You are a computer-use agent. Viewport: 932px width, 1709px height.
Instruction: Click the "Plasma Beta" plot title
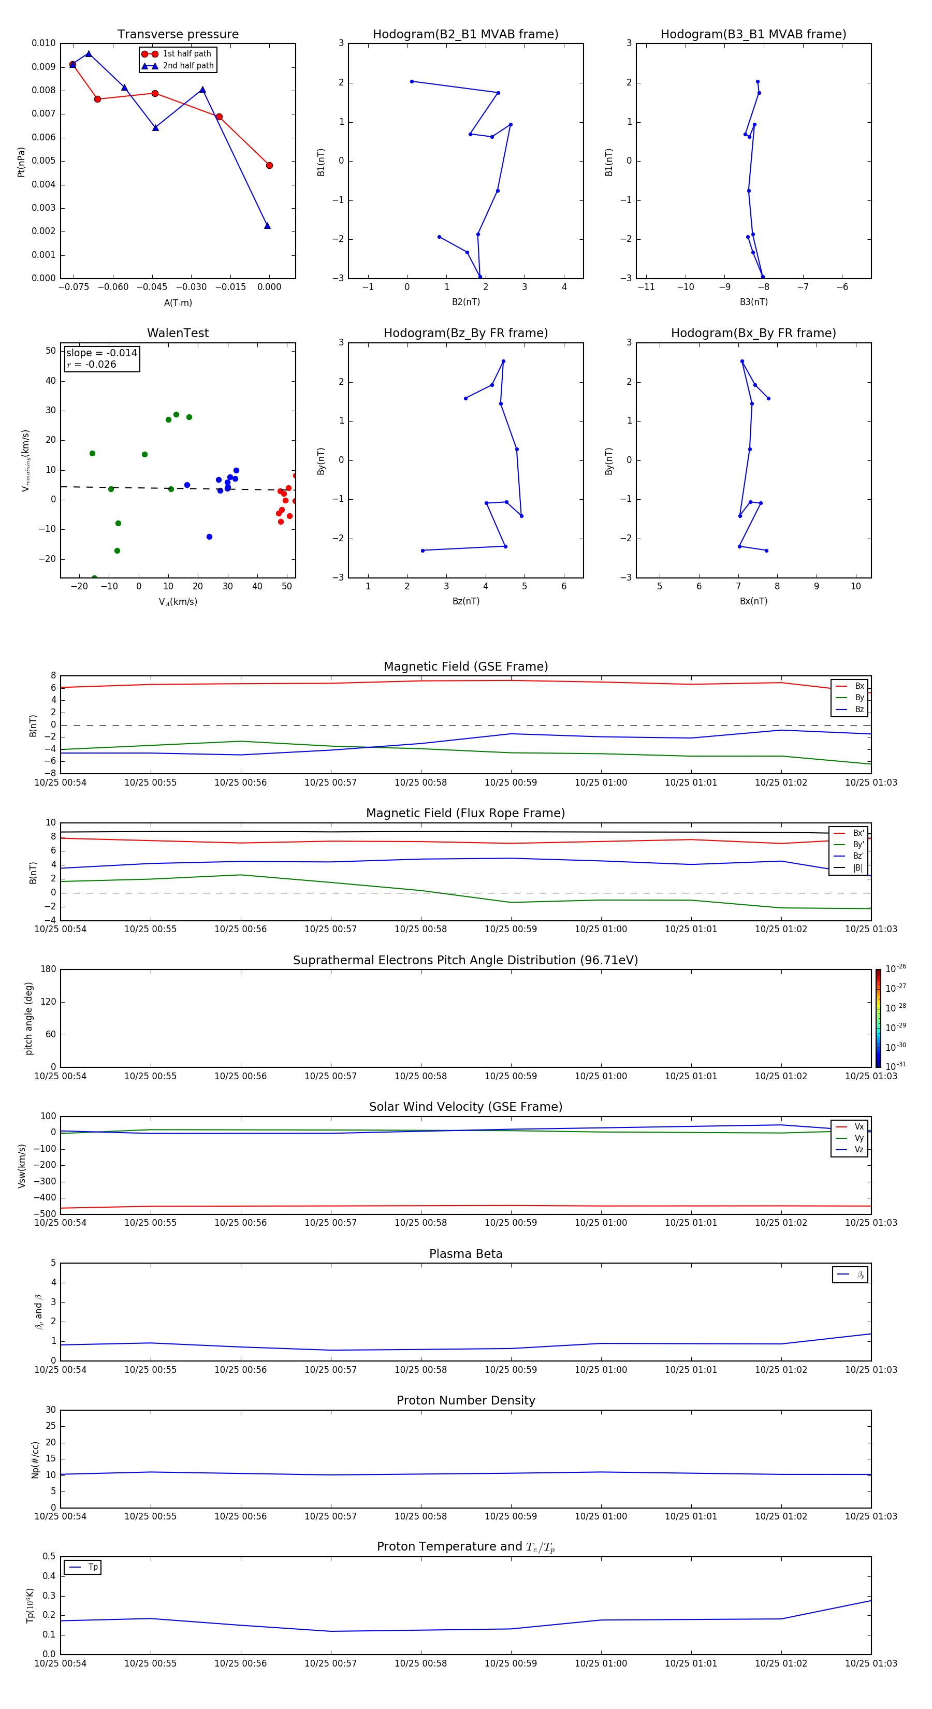[465, 1254]
